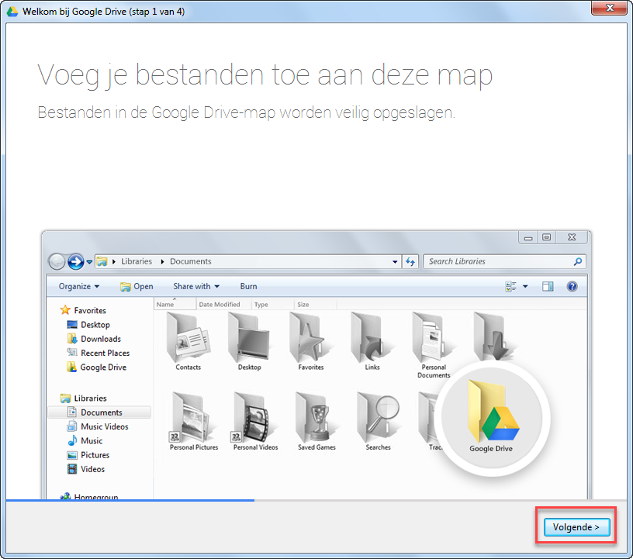This screenshot has height=559, width=633.
Task: Click the refresh icon beside address bar
Action: tap(410, 262)
